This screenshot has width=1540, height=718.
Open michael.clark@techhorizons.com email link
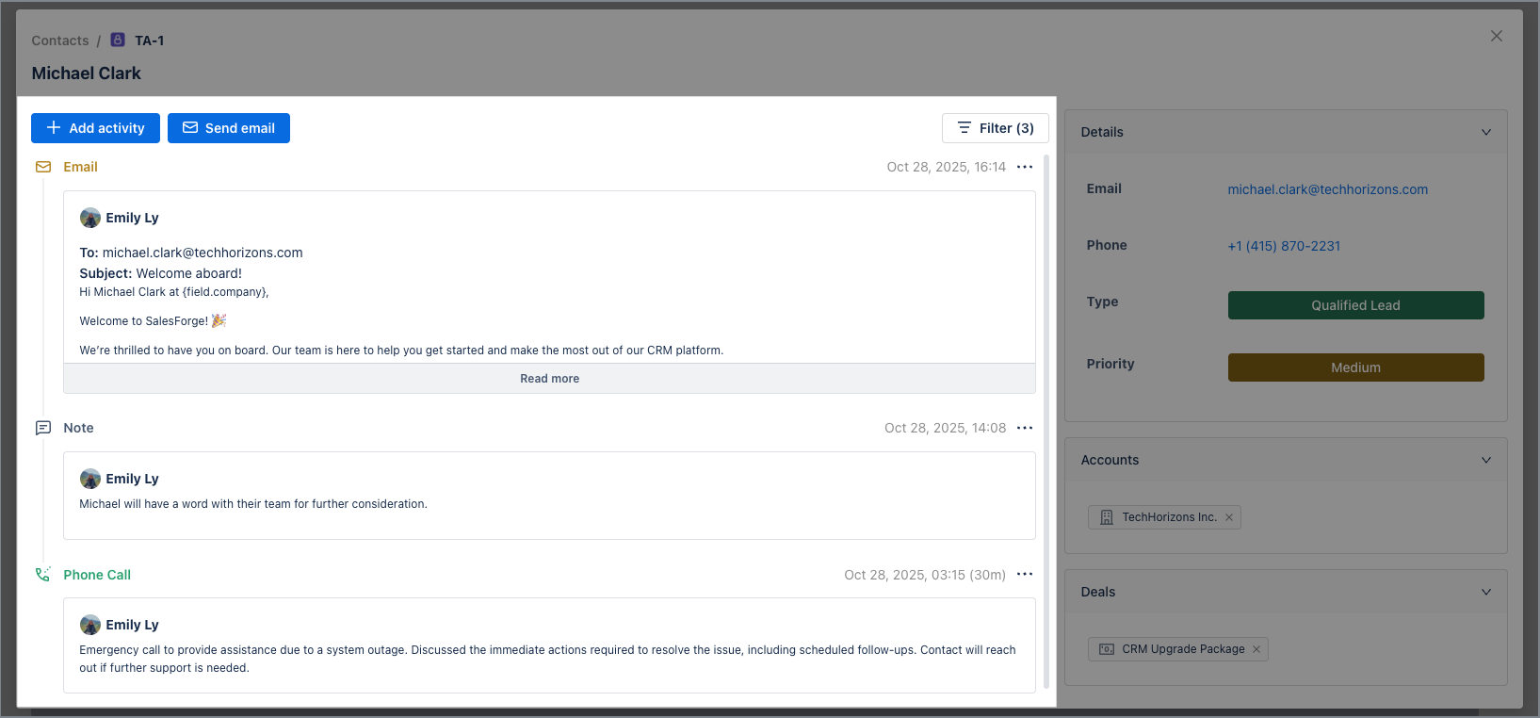1327,189
